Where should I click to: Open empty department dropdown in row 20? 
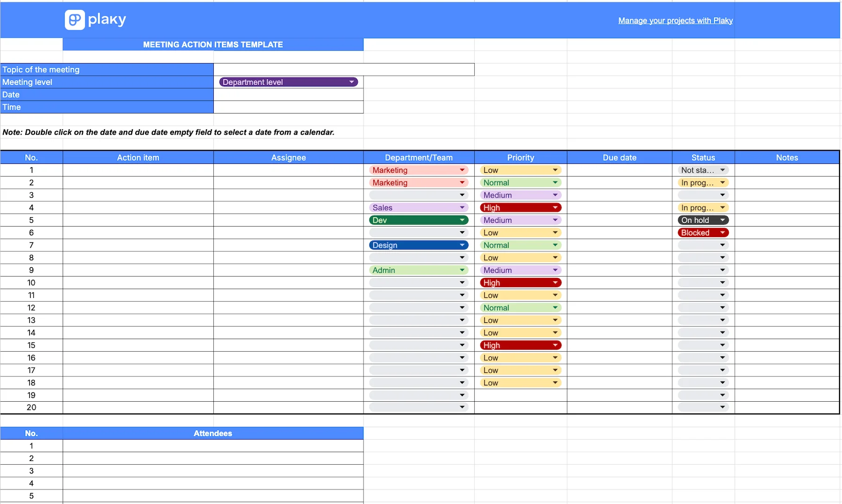(419, 407)
